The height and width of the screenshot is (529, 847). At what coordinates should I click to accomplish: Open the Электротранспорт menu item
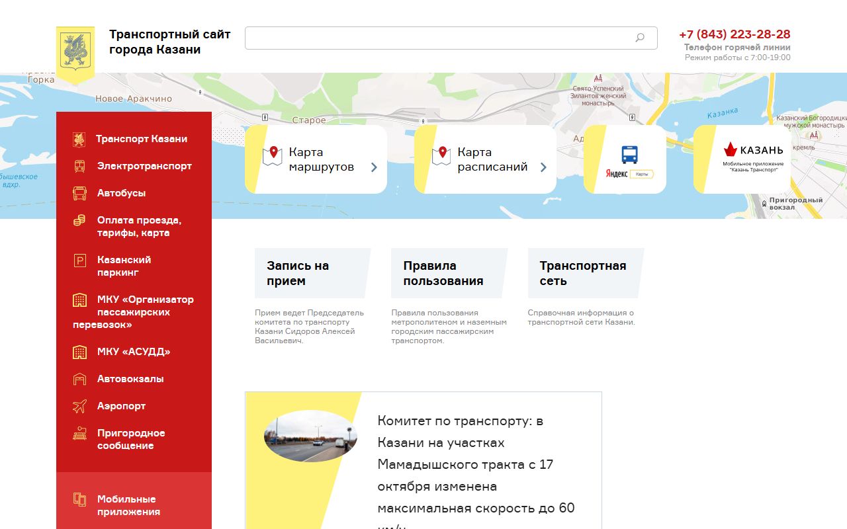144,166
